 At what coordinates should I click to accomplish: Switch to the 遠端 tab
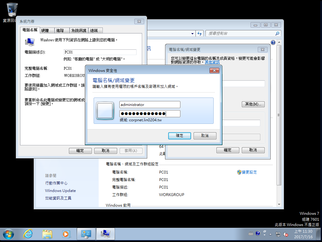click(x=95, y=31)
